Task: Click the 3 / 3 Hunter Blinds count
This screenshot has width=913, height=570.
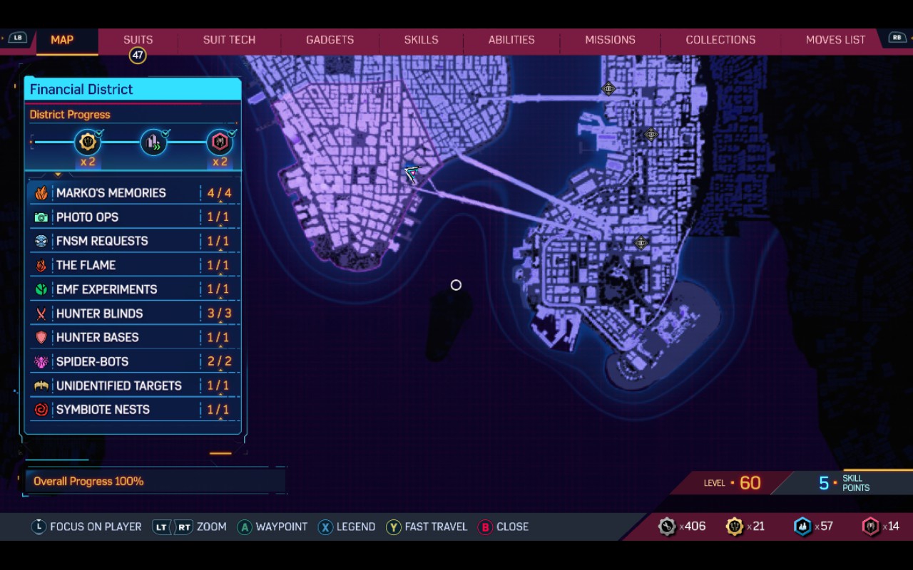Action: click(x=219, y=313)
